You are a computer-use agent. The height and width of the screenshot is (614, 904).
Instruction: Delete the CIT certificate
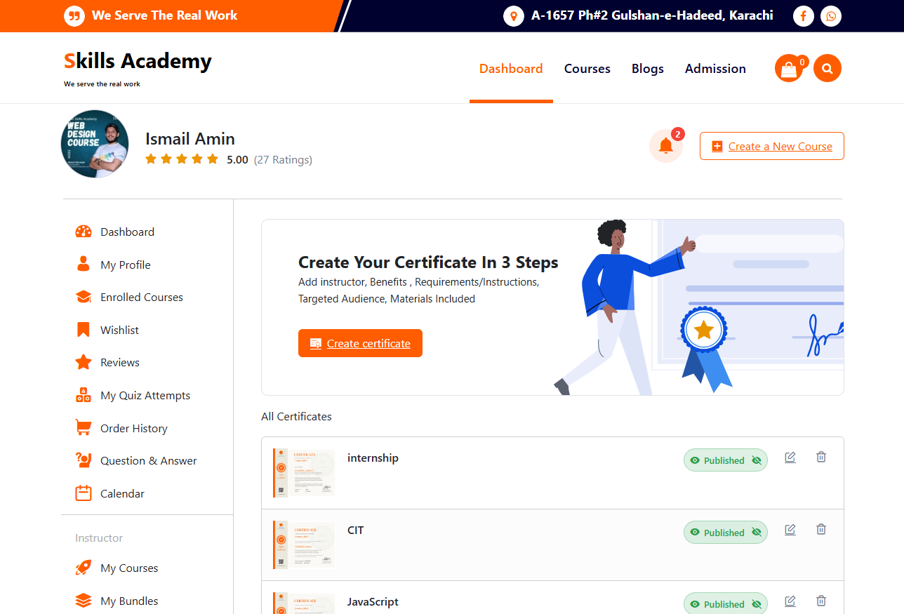[x=821, y=529]
